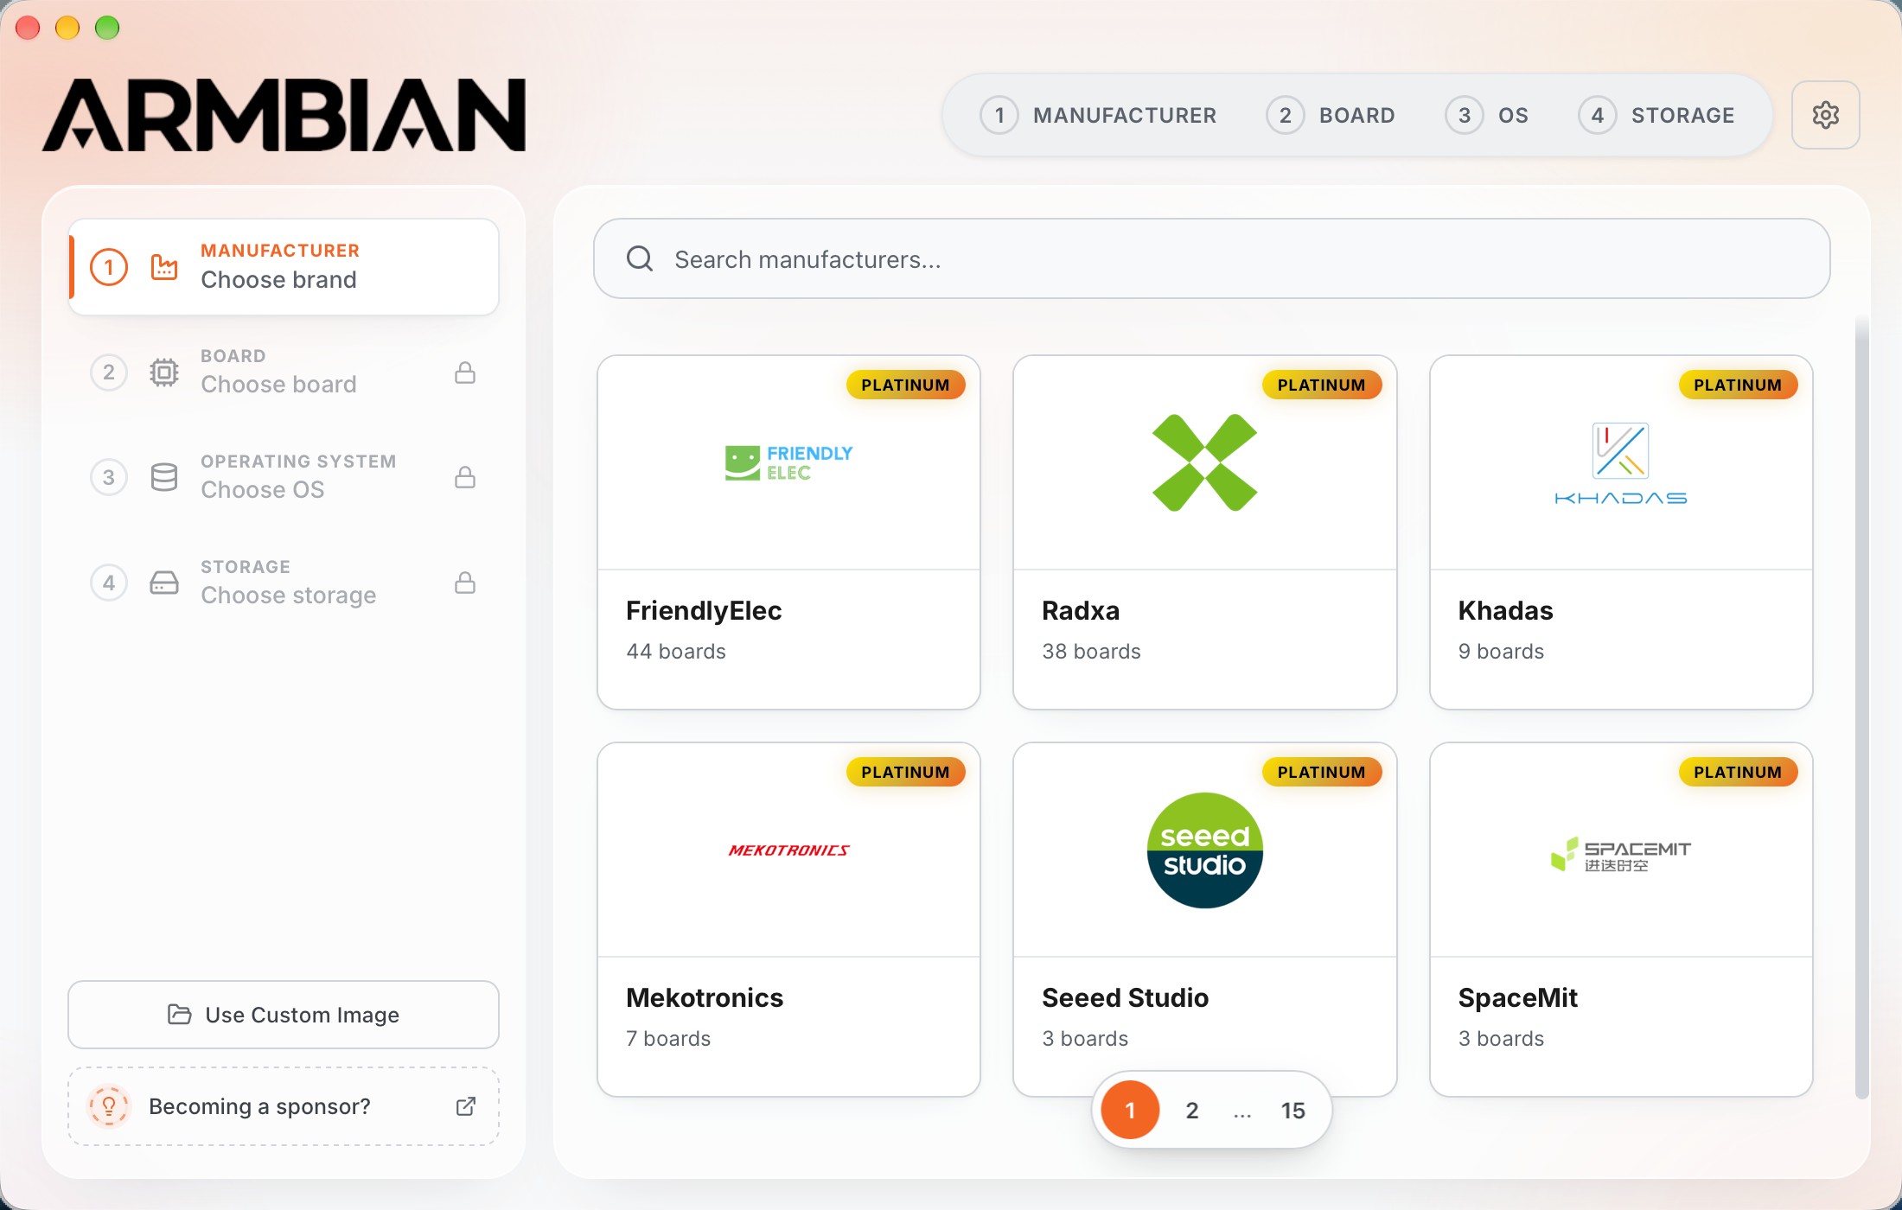Select Khadas 9 boards card
This screenshot has height=1210, width=1902.
click(1621, 532)
